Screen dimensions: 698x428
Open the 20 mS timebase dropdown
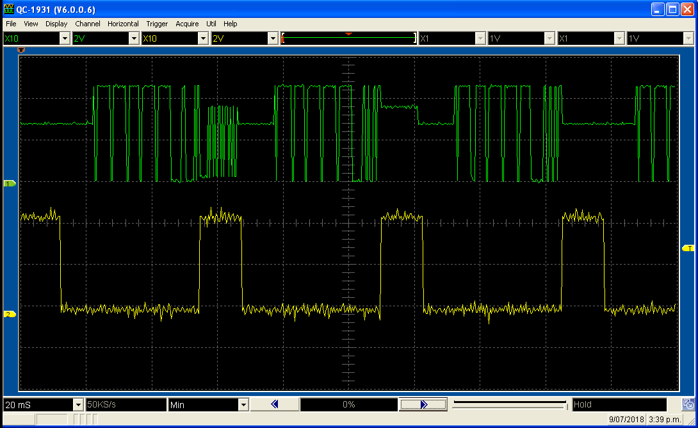(x=77, y=404)
